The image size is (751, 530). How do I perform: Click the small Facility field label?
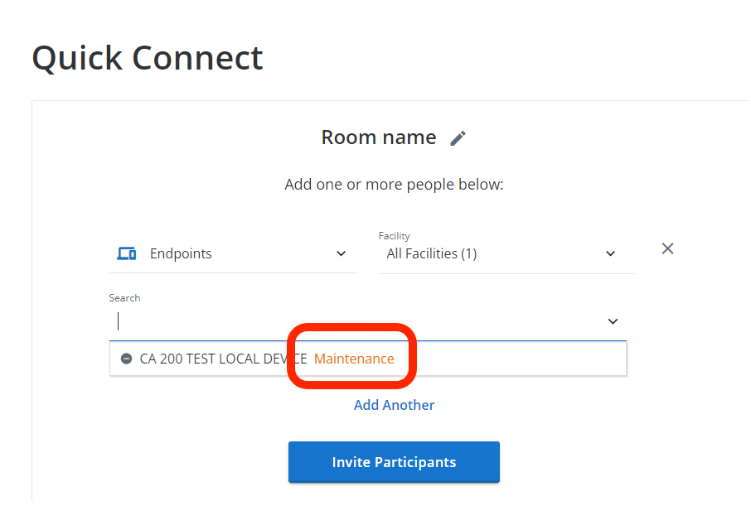point(395,236)
